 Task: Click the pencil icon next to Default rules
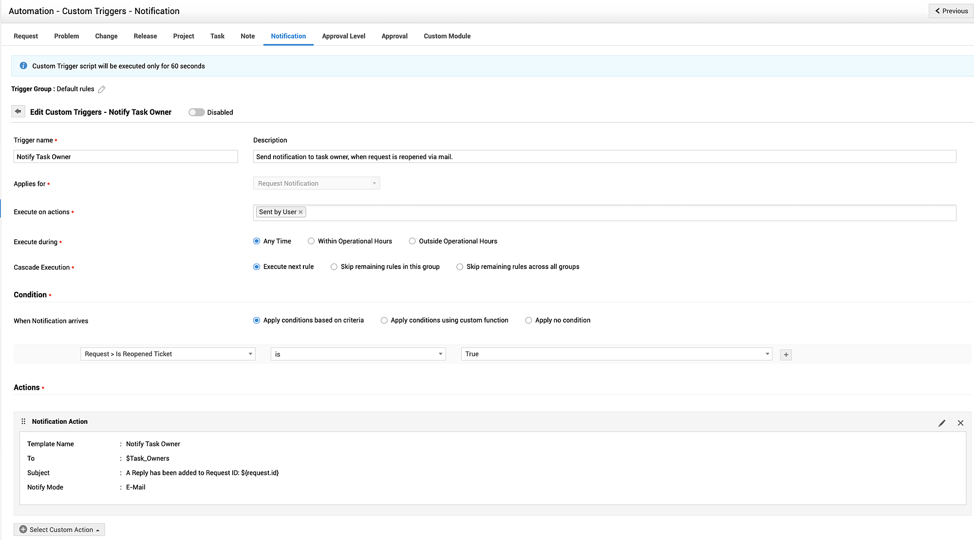[102, 89]
